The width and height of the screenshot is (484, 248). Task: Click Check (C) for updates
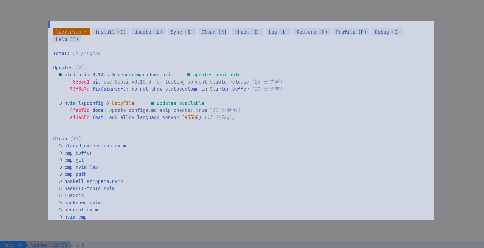click(x=247, y=32)
